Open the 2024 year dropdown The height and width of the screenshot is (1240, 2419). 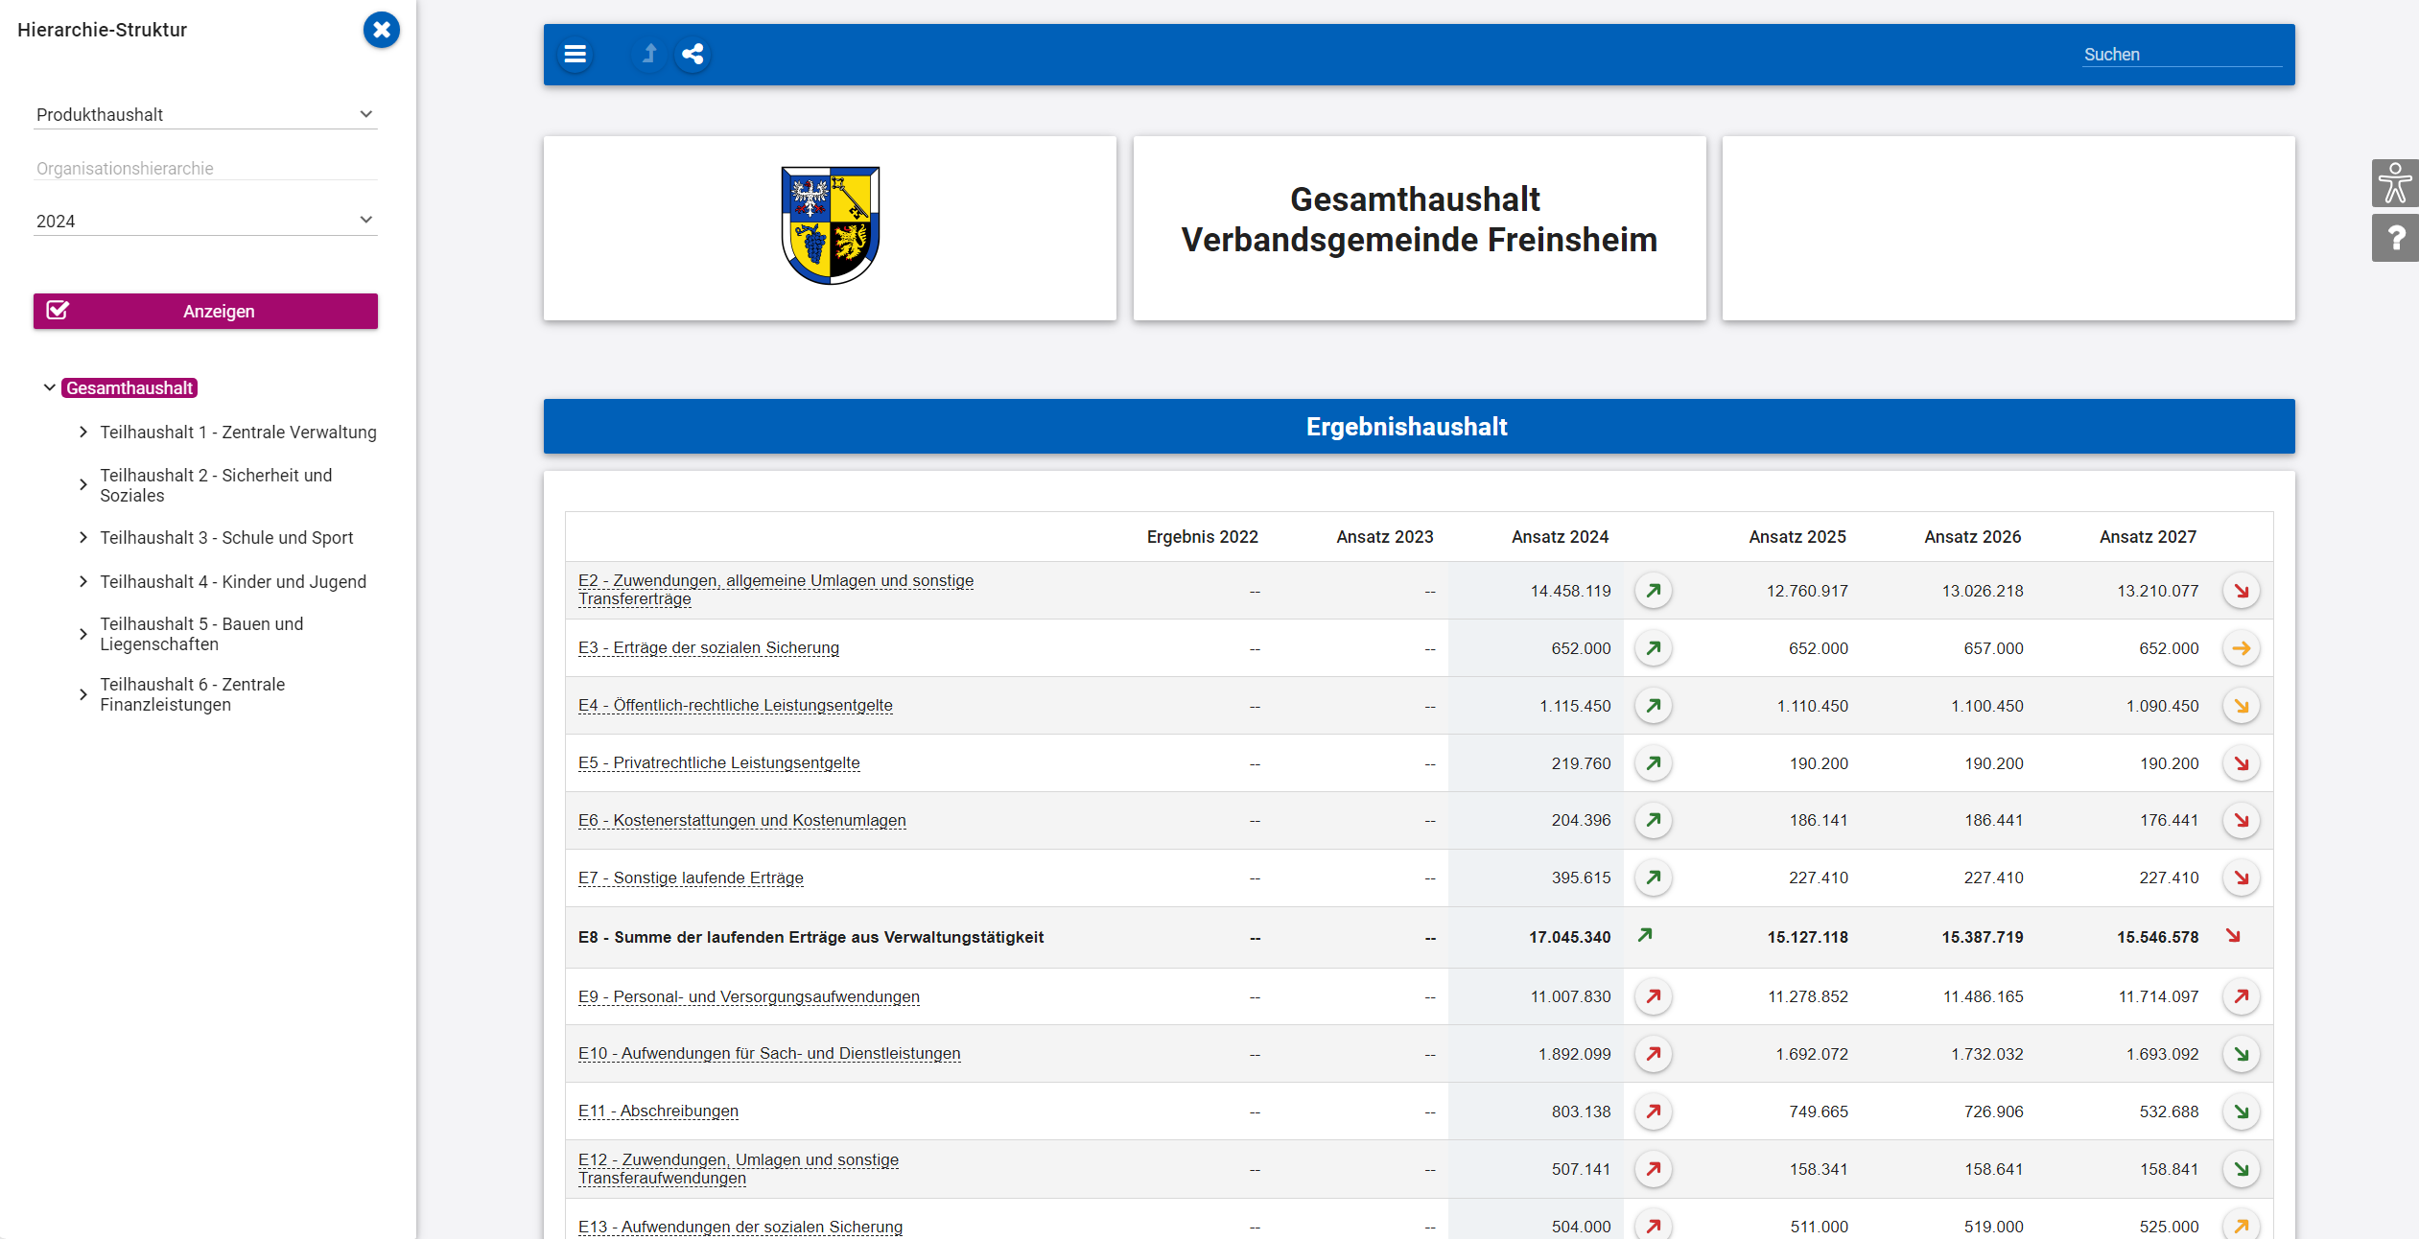click(205, 222)
